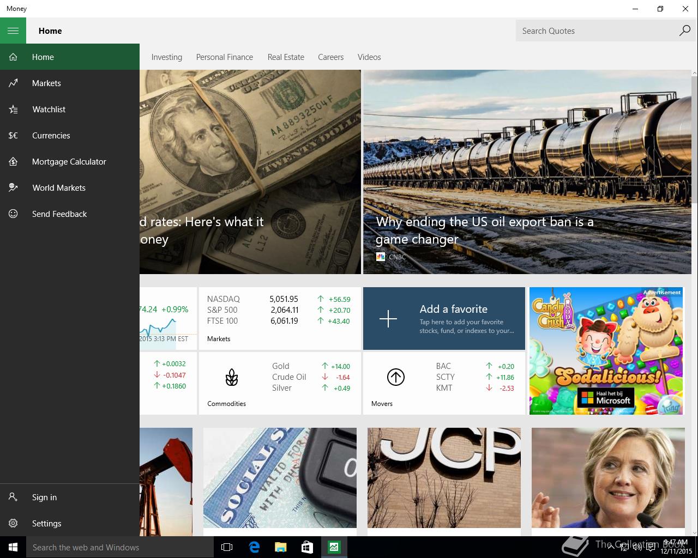Viewport: 698px width, 558px height.
Task: Click the Windows search box in taskbar
Action: 120,547
